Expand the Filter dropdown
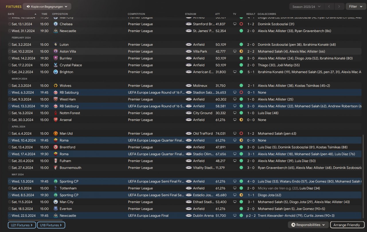Image resolution: width=367 pixels, height=232 pixels. click(356, 7)
